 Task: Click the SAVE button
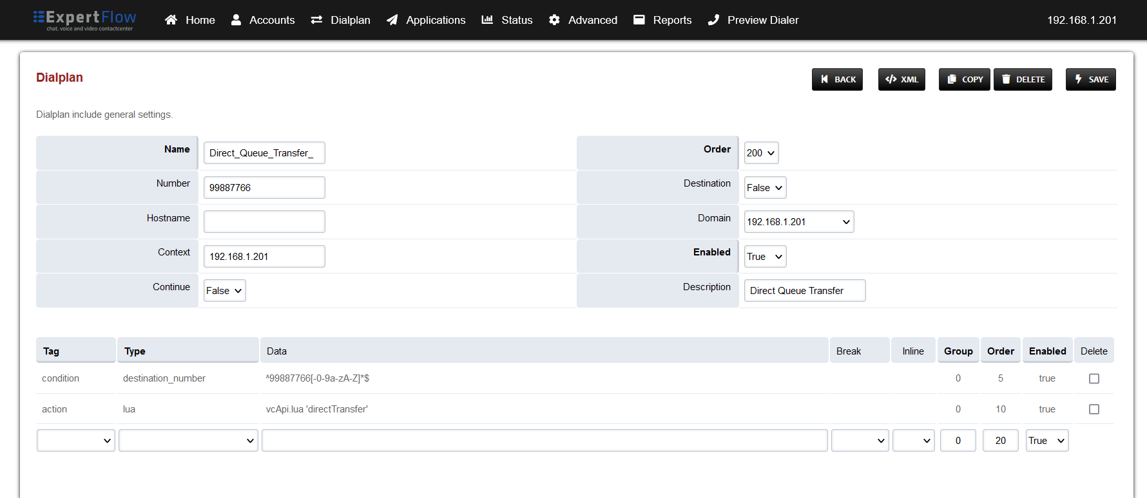click(1090, 80)
